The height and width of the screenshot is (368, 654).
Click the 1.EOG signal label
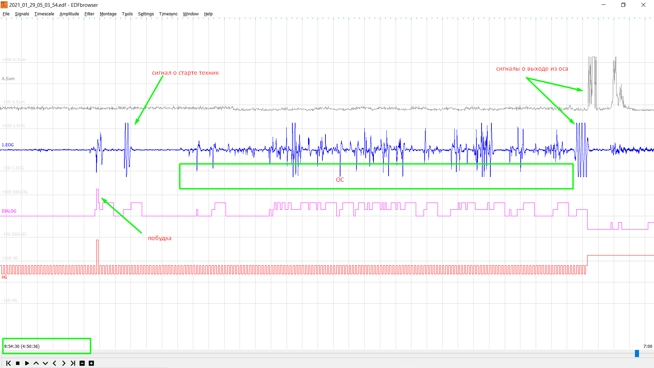(7, 145)
